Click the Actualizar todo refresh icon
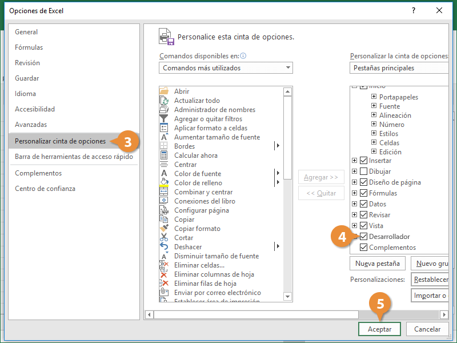Viewport: 457px width, 343px height. coord(164,101)
